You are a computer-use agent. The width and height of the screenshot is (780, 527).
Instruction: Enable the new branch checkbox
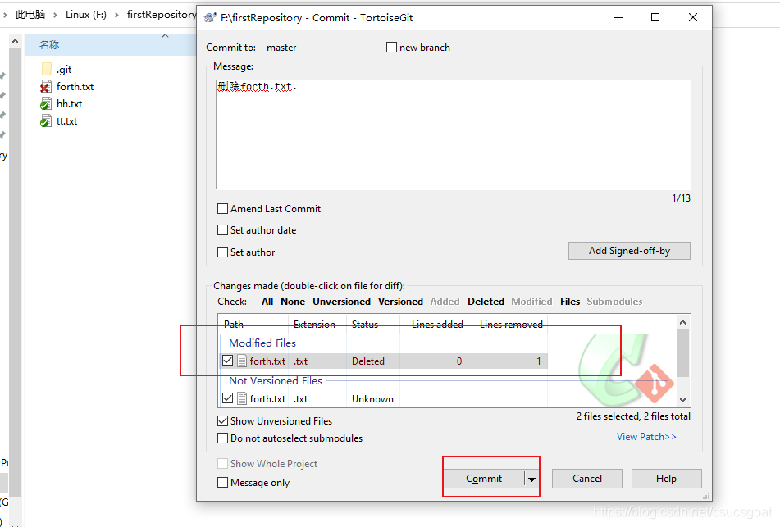[391, 48]
